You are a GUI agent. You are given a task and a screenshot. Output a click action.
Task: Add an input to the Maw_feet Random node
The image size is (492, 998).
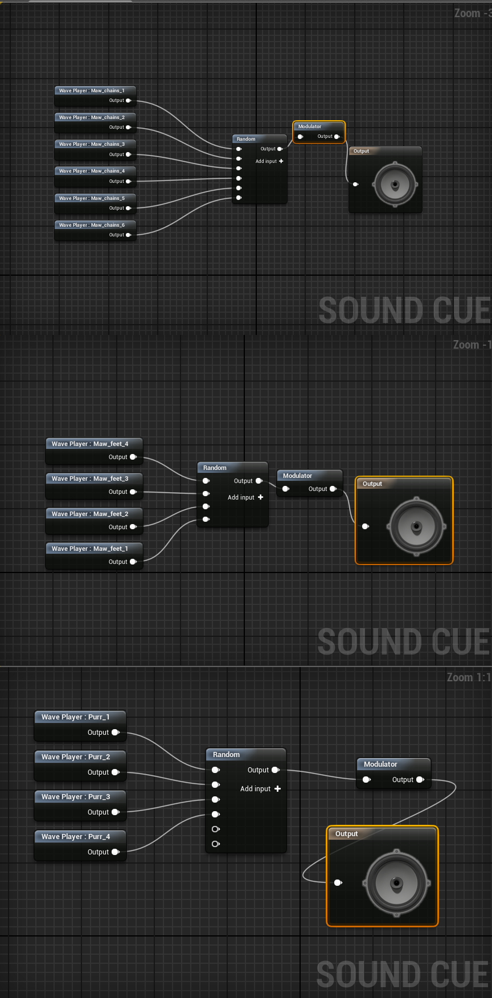(260, 497)
